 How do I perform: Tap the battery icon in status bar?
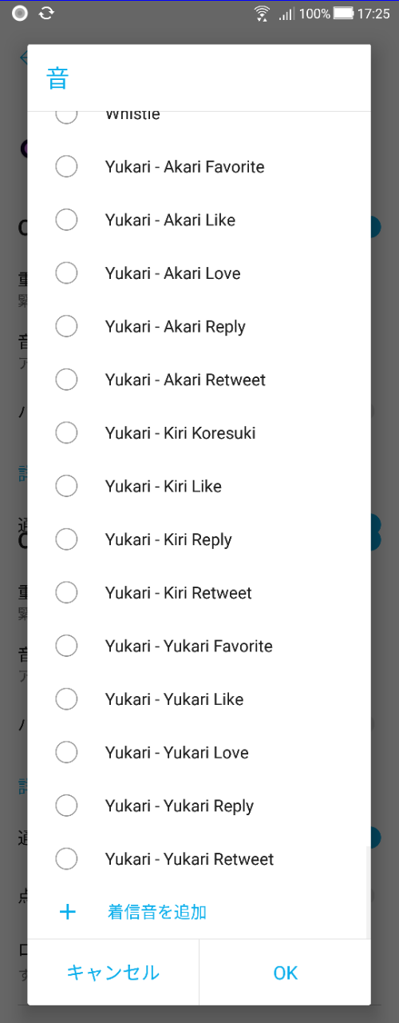point(344,14)
